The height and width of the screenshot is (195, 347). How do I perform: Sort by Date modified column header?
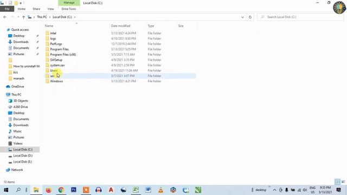(120, 26)
